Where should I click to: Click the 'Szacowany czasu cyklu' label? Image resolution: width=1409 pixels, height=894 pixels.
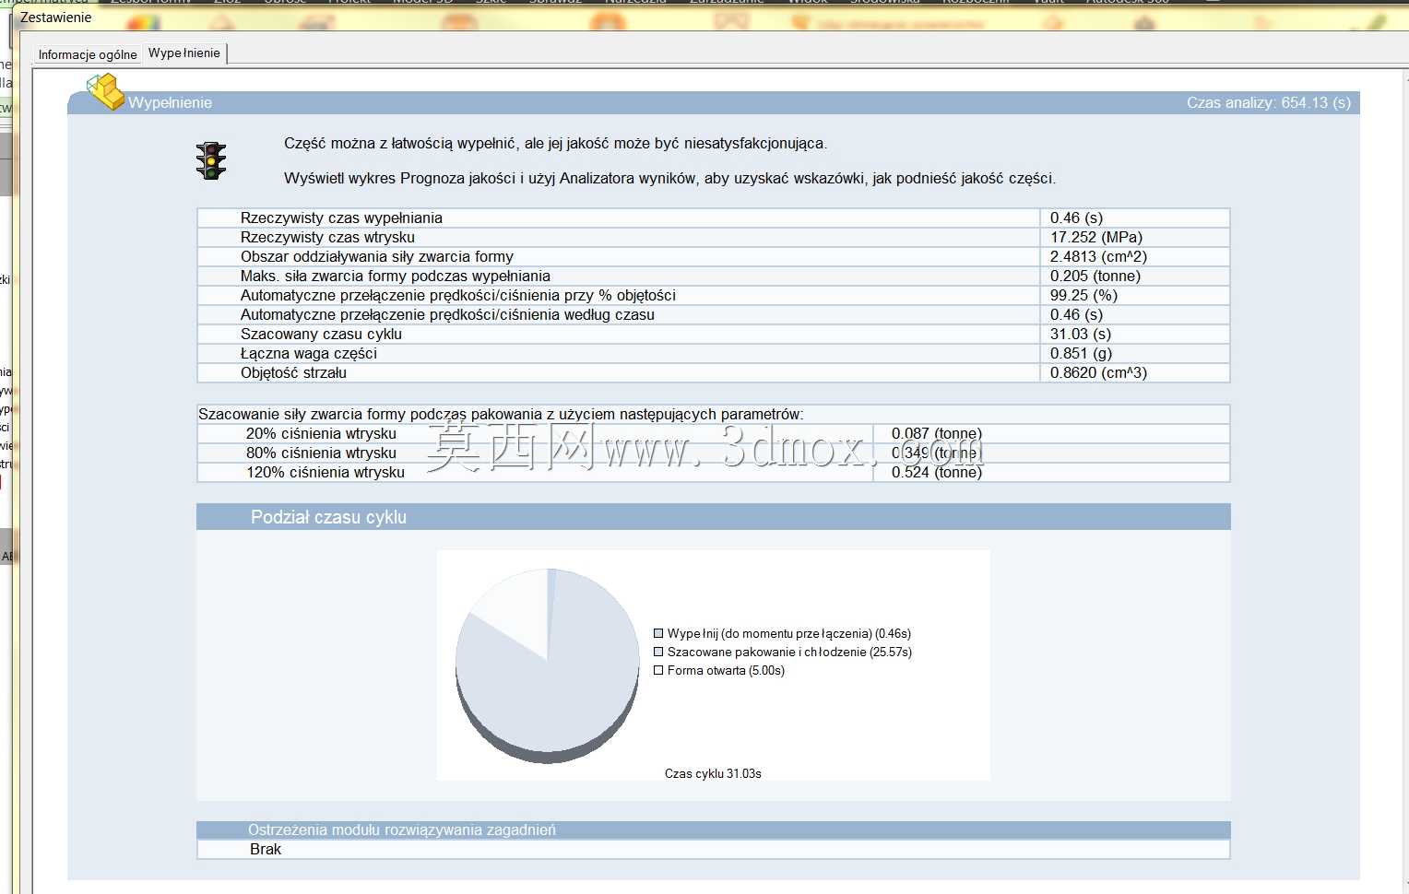click(x=321, y=334)
